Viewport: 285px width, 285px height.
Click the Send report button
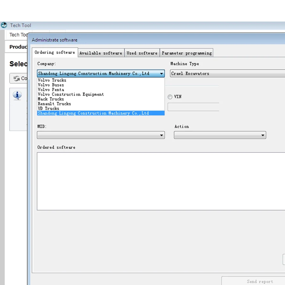[x=260, y=282]
